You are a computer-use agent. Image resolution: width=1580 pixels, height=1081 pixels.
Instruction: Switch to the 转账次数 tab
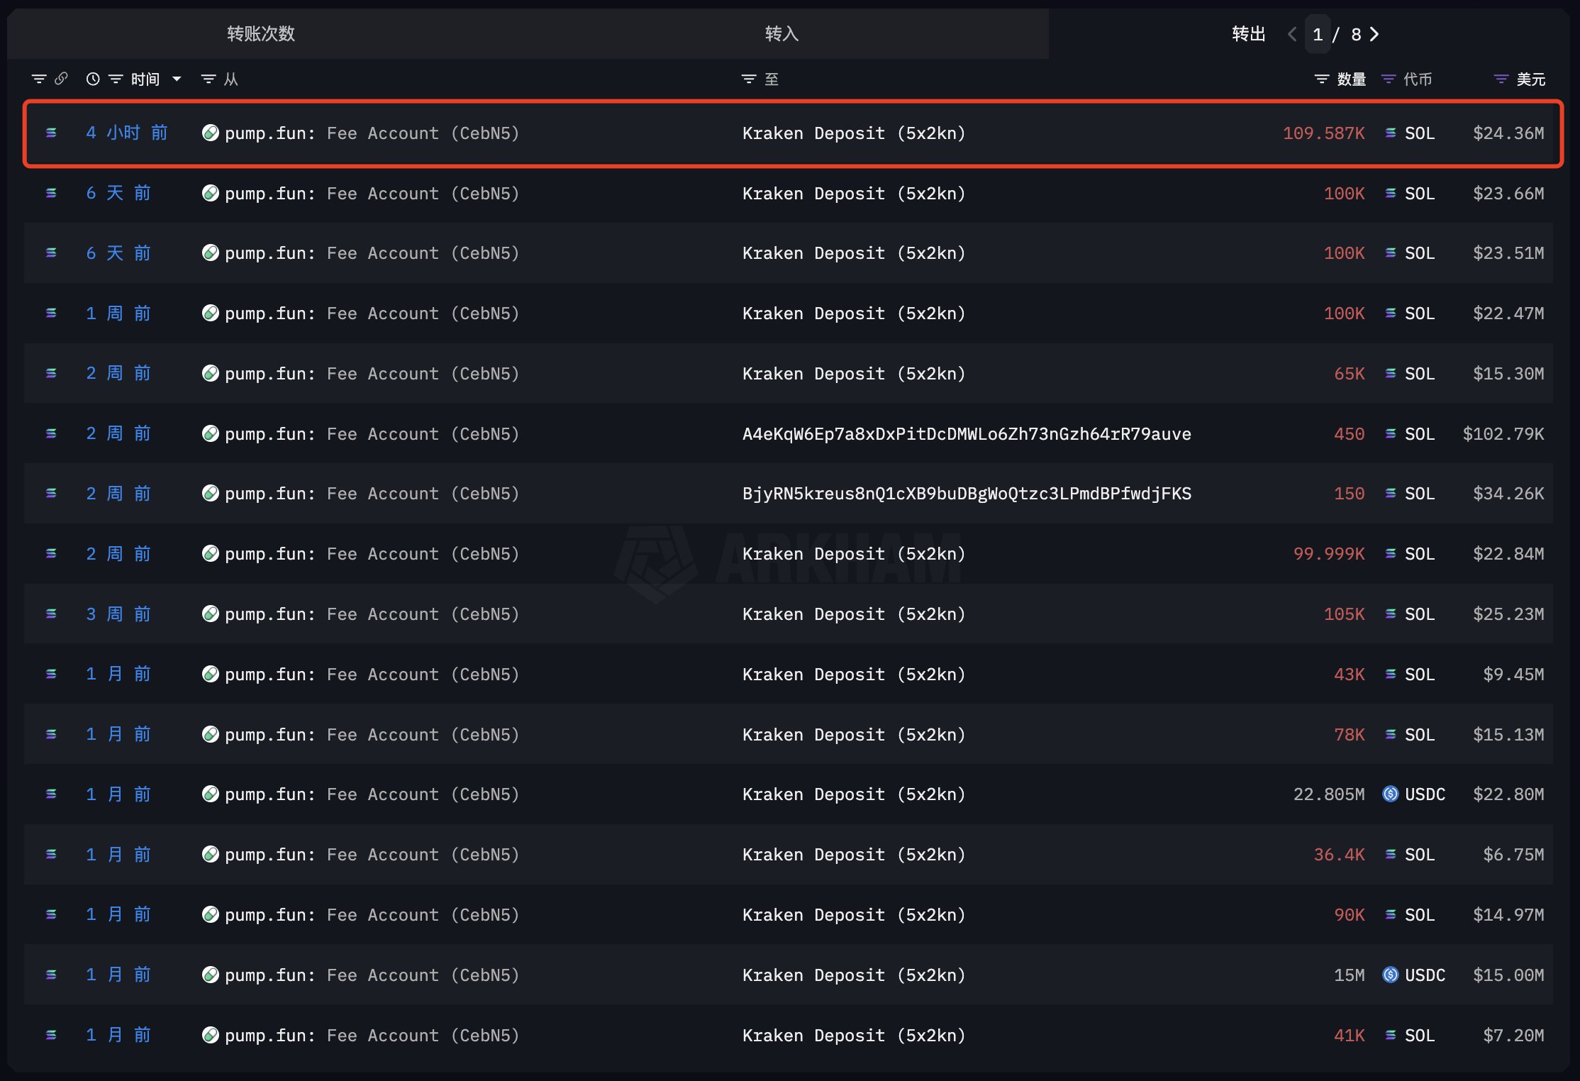click(x=260, y=33)
